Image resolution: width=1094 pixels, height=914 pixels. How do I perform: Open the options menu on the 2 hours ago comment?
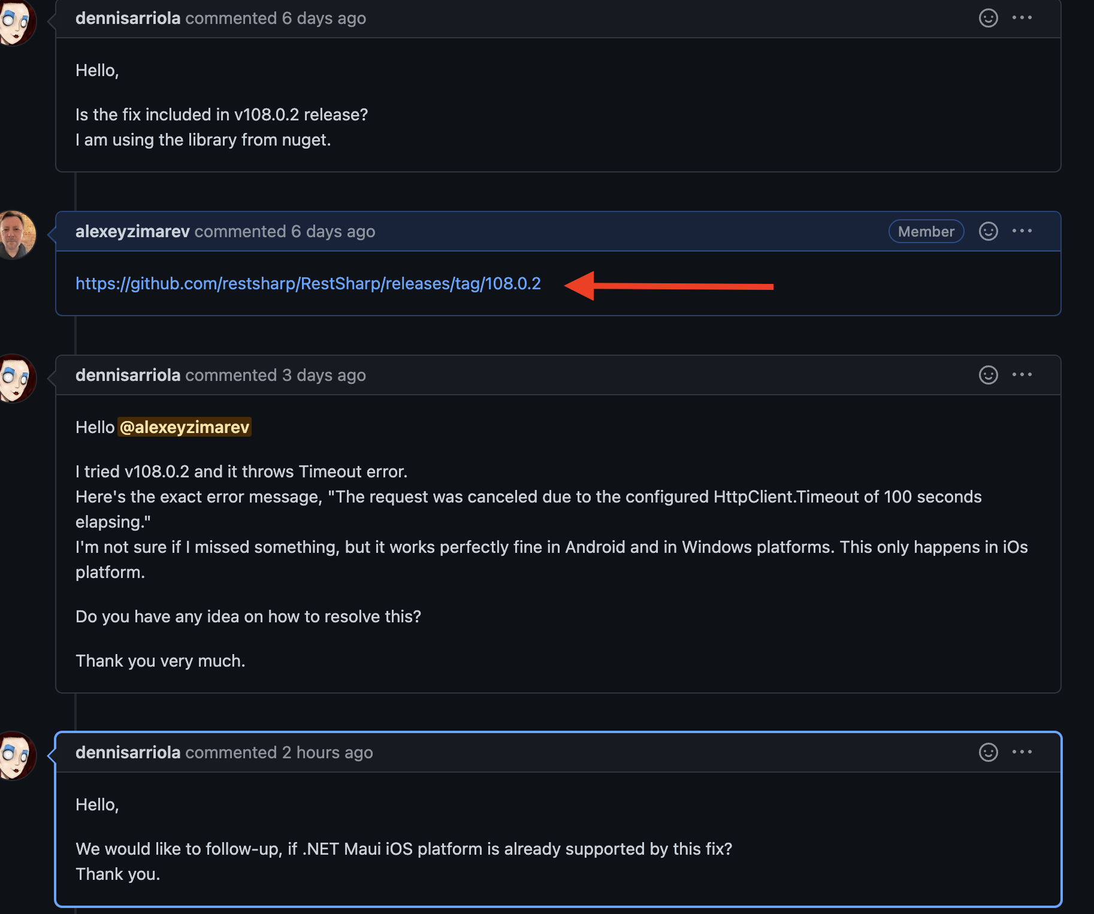coord(1022,752)
